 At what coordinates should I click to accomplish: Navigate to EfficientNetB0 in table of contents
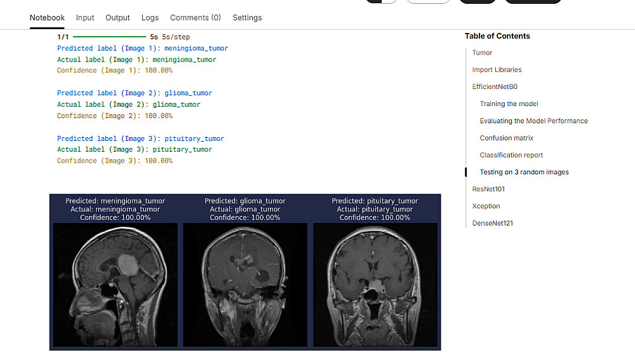coord(495,87)
